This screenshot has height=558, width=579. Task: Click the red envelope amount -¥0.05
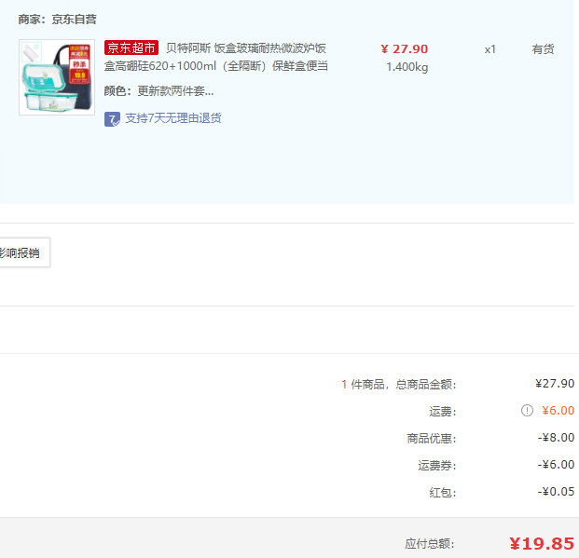pos(556,492)
